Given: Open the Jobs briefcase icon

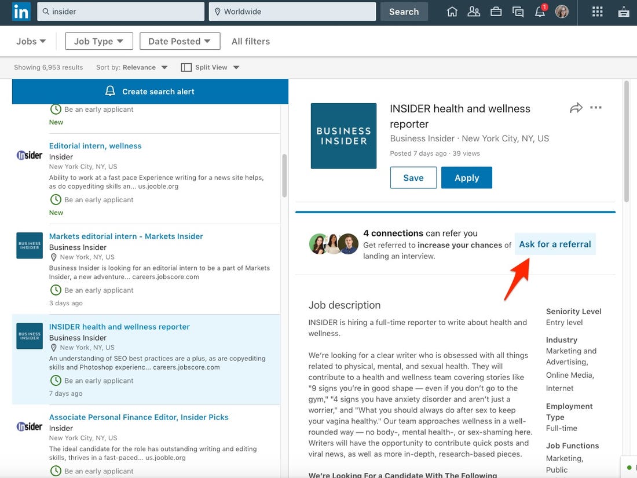Looking at the screenshot, I should (x=496, y=11).
